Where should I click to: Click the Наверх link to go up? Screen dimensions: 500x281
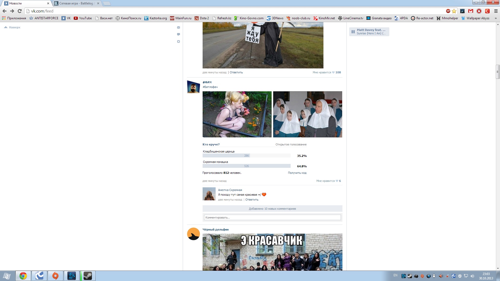[x=12, y=27]
